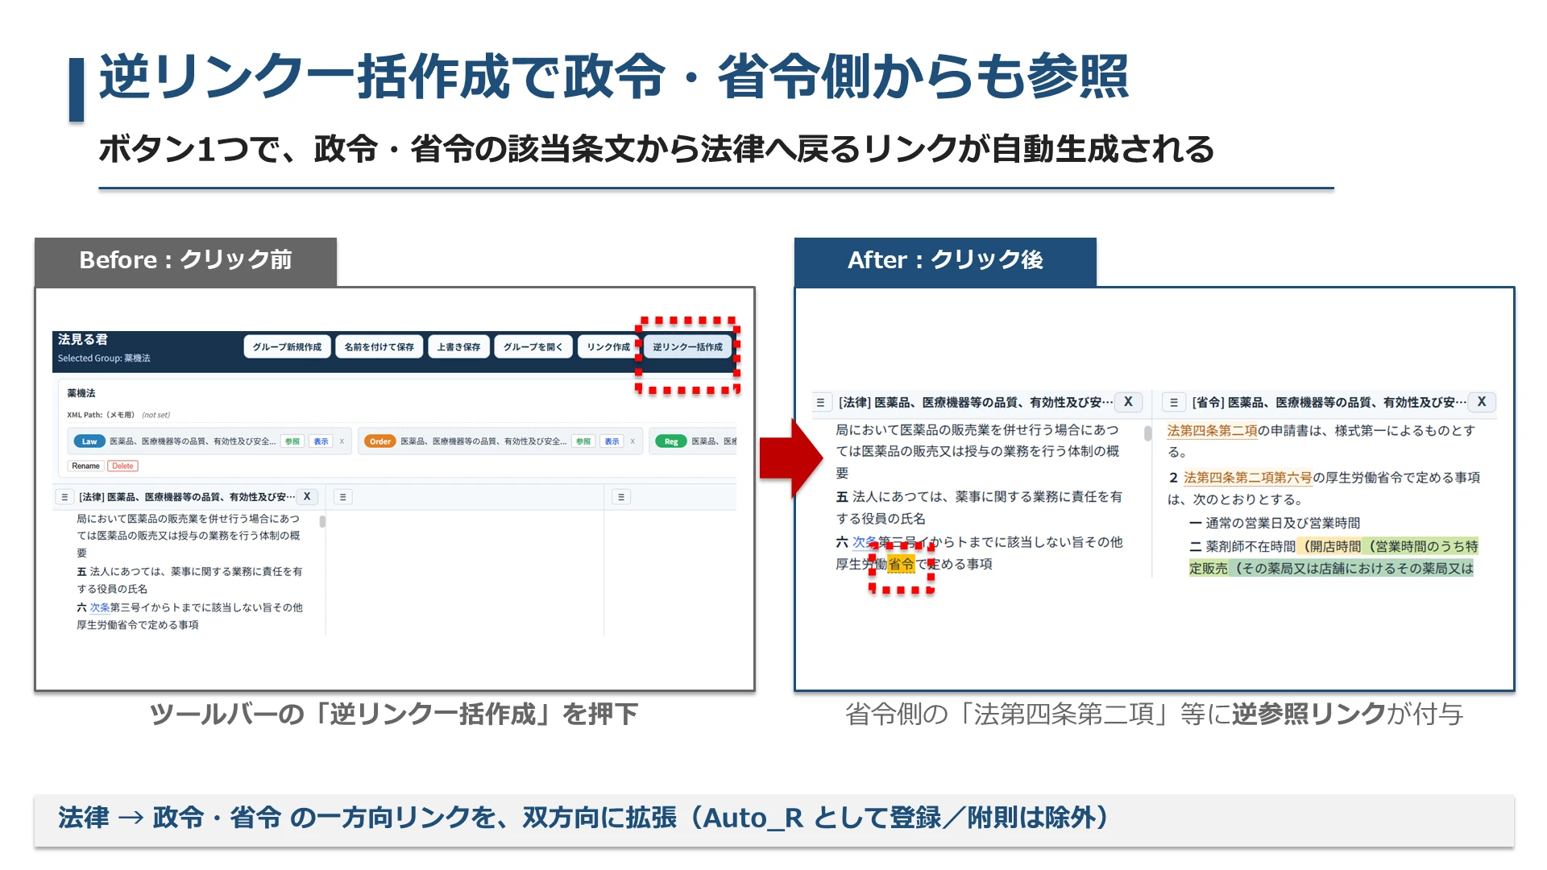The height and width of the screenshot is (870, 1547).
Task: Click 逆リンク一括作成 toolbar button
Action: click(687, 346)
